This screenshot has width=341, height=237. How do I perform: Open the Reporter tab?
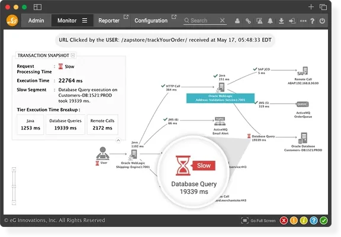click(109, 21)
